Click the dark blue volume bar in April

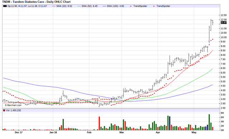pyautogui.click(x=170, y=123)
